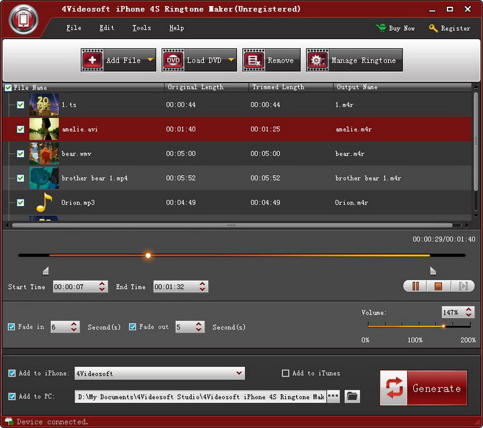The width and height of the screenshot is (483, 428).
Task: Select the bear.wmv thumbnail
Action: click(x=44, y=153)
